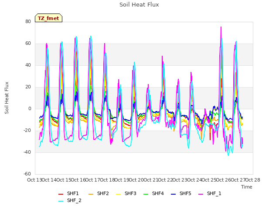Click the -20 y-axis tick label

(x=27, y=131)
